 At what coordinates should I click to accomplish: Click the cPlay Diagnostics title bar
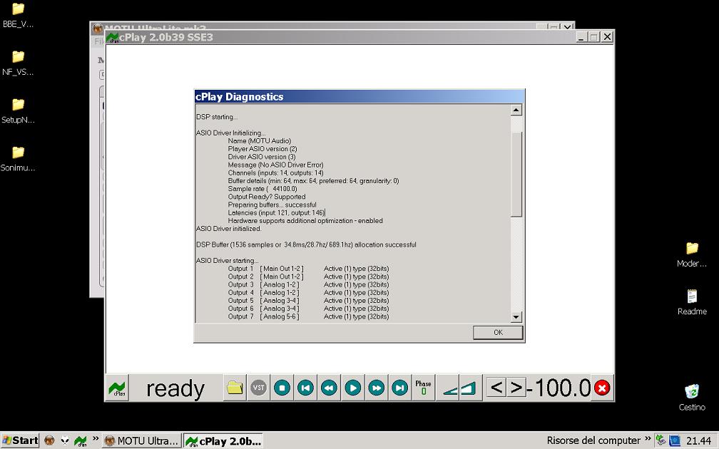(x=359, y=97)
